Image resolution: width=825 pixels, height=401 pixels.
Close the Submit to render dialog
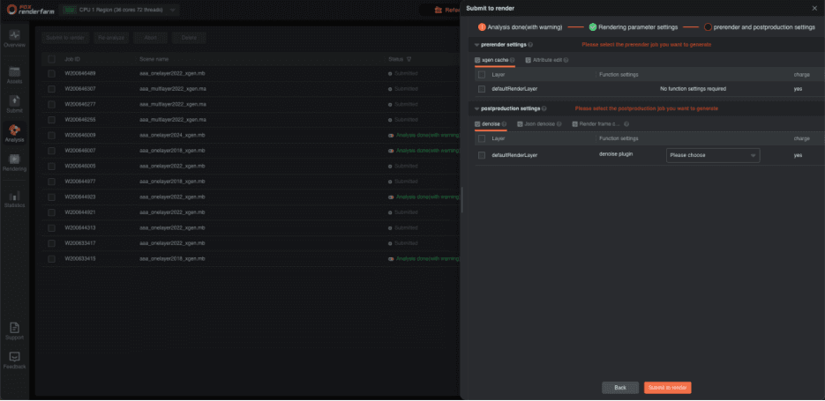pos(814,8)
